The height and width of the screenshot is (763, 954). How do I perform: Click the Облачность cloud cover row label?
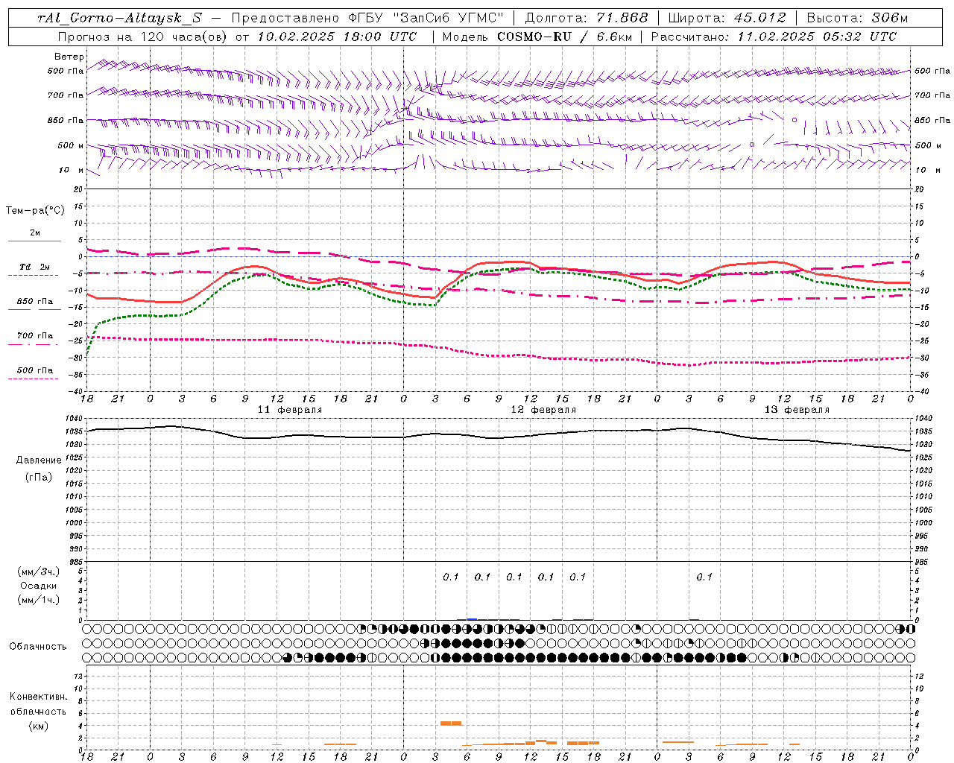[x=38, y=647]
